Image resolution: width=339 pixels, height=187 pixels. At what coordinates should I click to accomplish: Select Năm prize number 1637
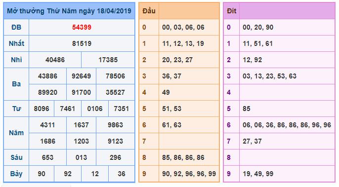point(81,125)
